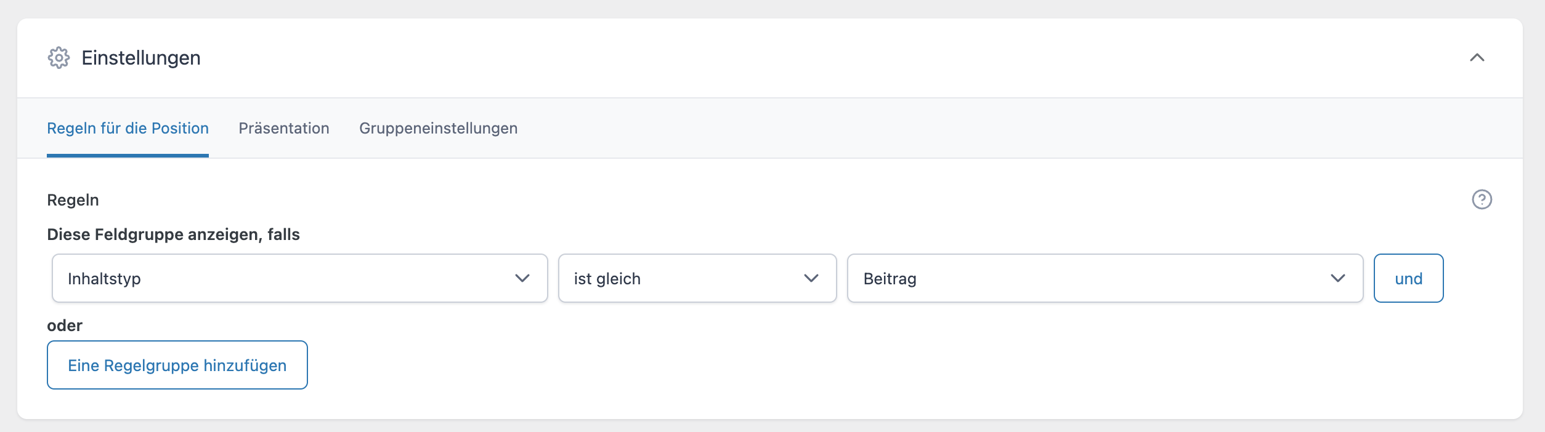Click the arrow in the ist gleich select
This screenshot has height=432, width=1545.
(x=811, y=278)
